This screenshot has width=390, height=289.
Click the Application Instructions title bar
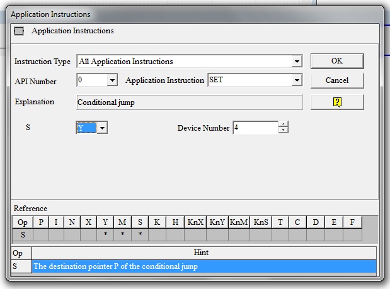click(189, 14)
